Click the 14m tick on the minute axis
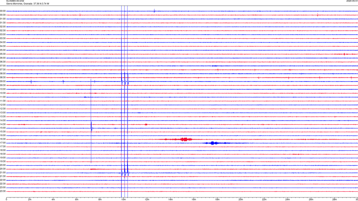Viewport: 358px width, 201px height. pos(170,200)
